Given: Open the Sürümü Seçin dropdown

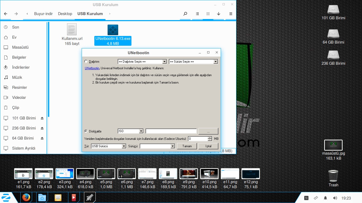Looking at the screenshot, I should (193, 62).
